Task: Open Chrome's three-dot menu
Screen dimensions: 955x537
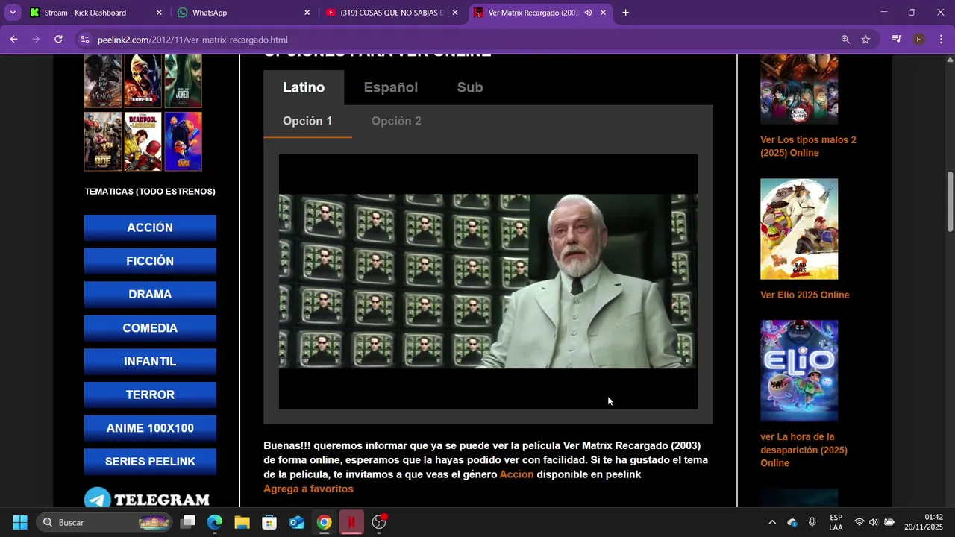Action: coord(941,40)
